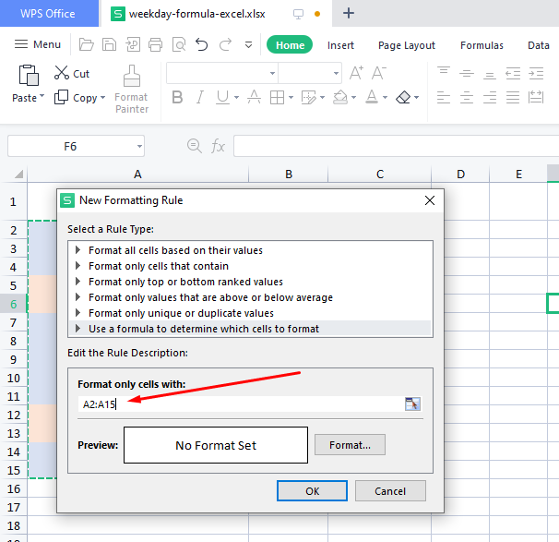Click the Decrease Indent icon
Viewport: 559px width, 542px height.
pyautogui.click(x=513, y=73)
